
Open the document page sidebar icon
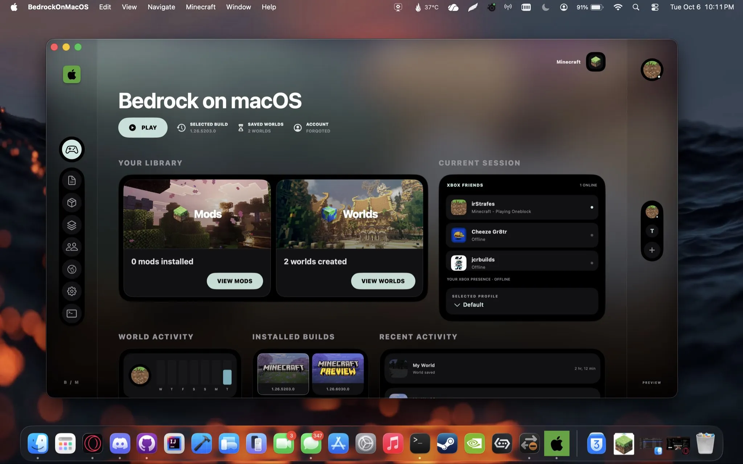(72, 180)
